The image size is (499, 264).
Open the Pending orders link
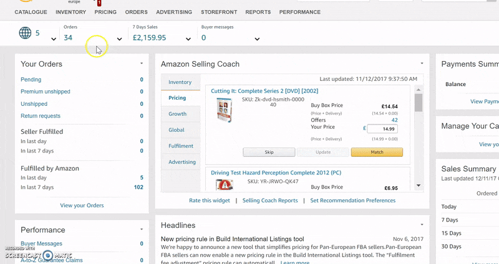click(31, 80)
